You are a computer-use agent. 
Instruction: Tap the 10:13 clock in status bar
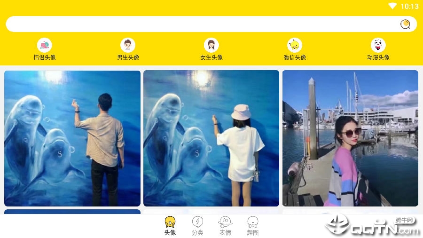[x=409, y=6]
